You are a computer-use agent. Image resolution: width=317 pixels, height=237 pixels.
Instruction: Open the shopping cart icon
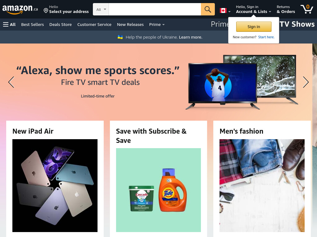(307, 9)
